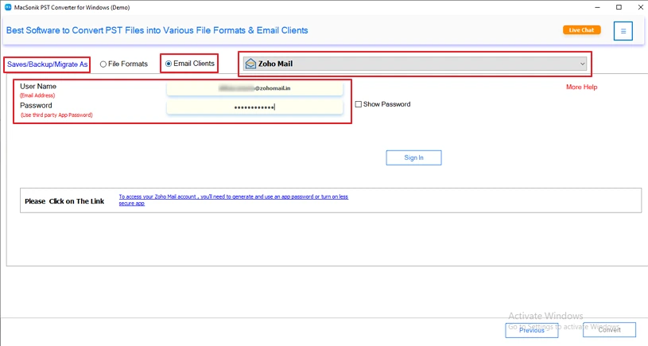Viewport: 648px width, 346px height.
Task: Click the User Name email address field
Action: click(x=254, y=88)
